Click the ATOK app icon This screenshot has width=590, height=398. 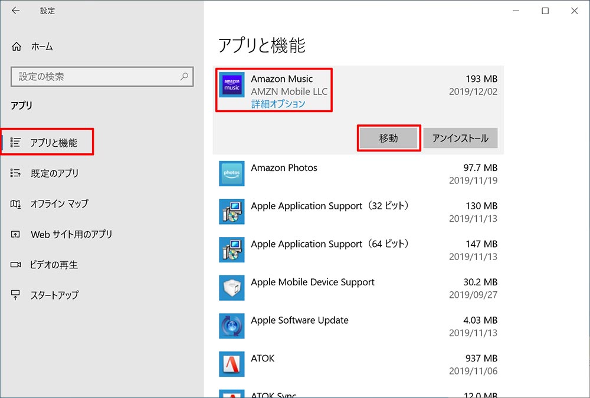coord(232,364)
